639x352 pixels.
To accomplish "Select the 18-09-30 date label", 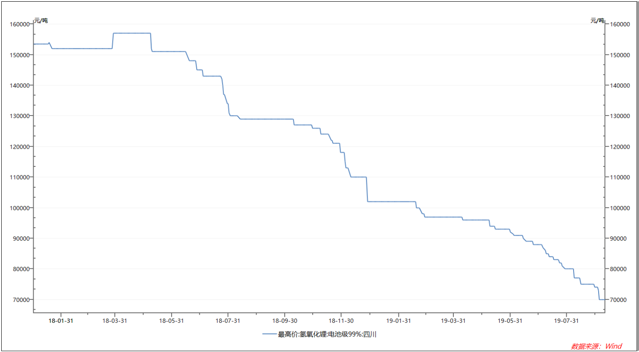I will click(285, 321).
